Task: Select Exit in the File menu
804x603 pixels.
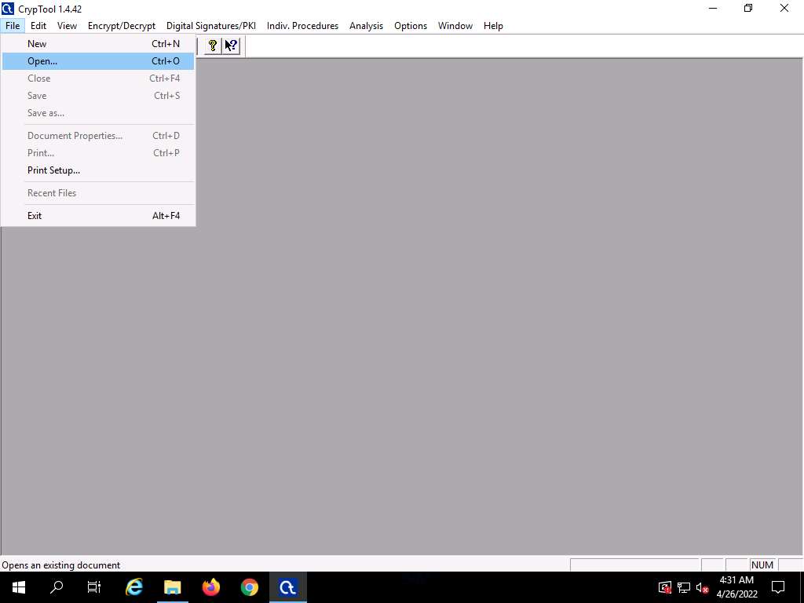Action: point(35,216)
